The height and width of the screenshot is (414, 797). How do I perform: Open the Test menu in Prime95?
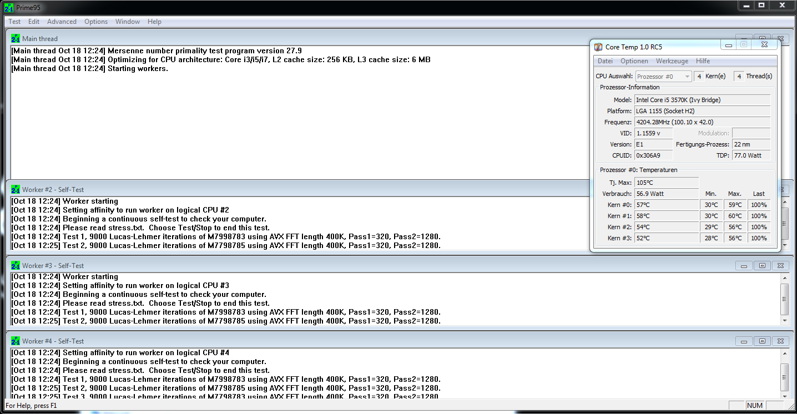click(x=14, y=22)
